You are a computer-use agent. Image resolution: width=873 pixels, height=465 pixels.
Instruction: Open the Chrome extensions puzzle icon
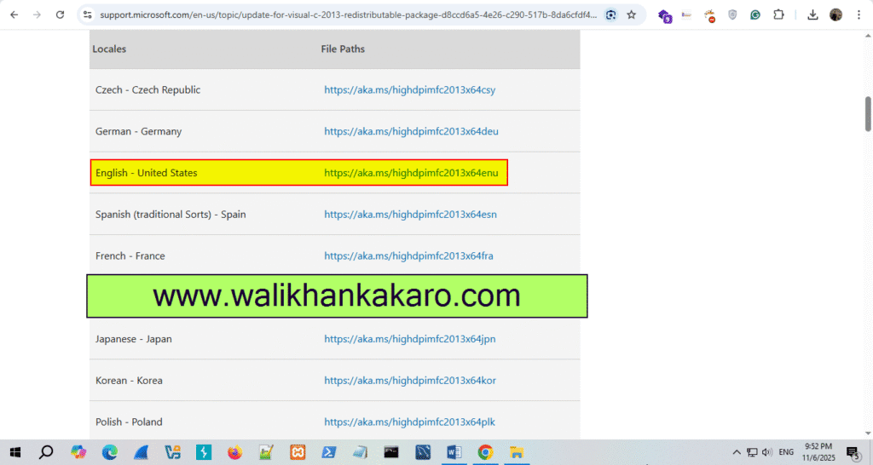(x=778, y=14)
